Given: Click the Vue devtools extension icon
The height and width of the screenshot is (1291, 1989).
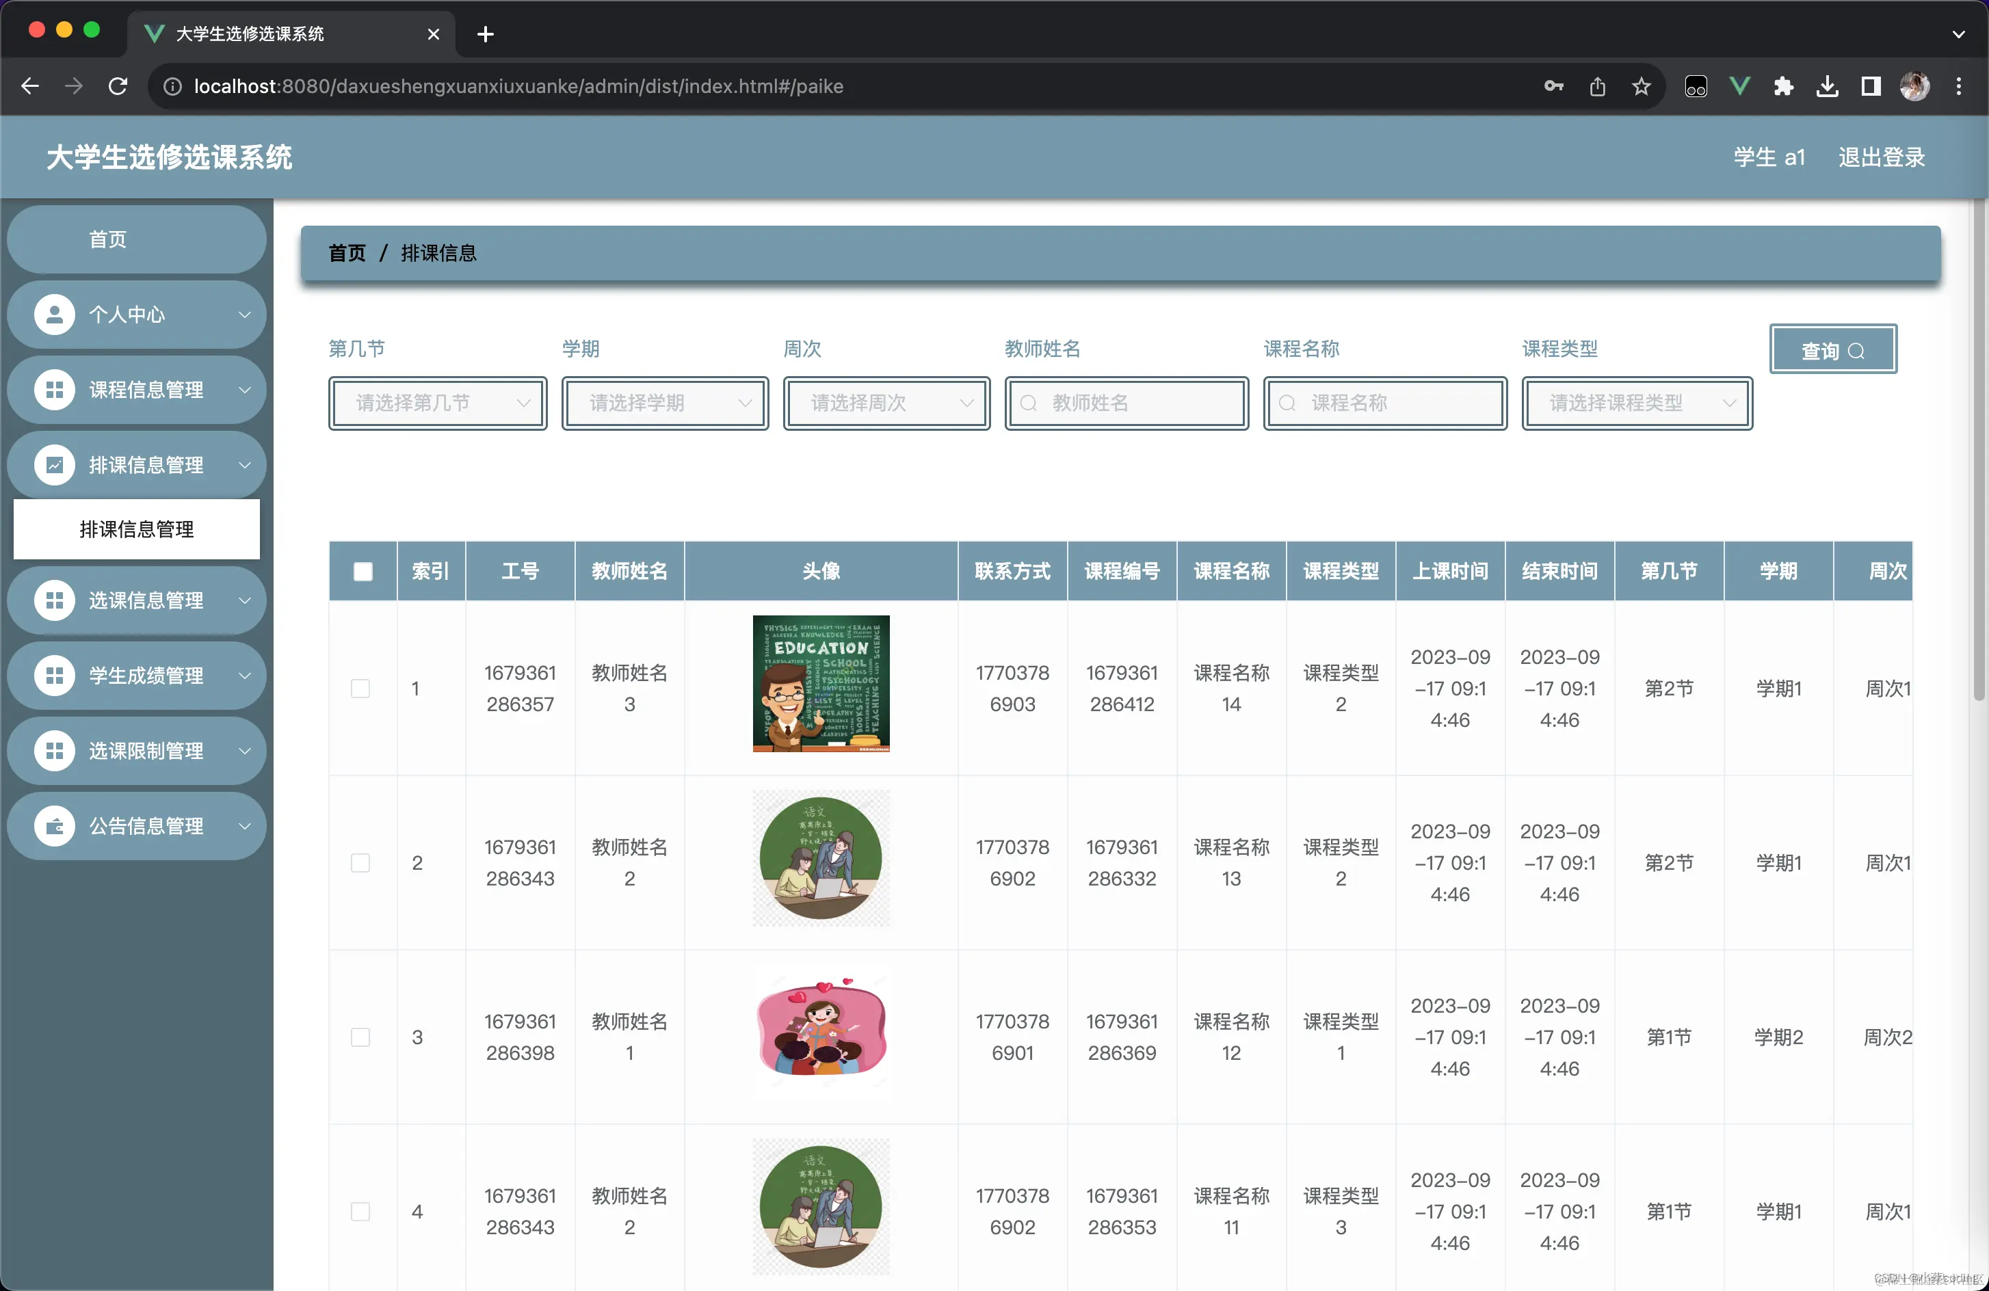Looking at the screenshot, I should [x=1739, y=86].
